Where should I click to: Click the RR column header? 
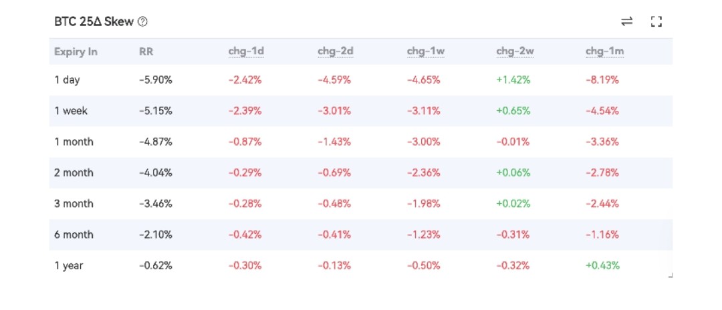tap(146, 51)
